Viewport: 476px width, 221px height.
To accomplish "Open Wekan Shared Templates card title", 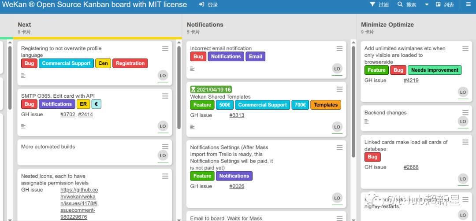I will [x=220, y=97].
